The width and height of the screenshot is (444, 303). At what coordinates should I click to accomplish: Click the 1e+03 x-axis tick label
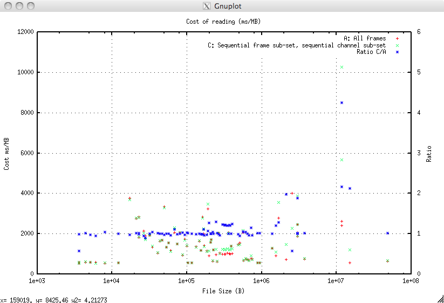click(37, 281)
